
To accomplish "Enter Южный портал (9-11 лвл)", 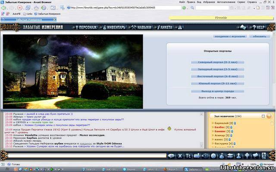I will (x=218, y=83).
